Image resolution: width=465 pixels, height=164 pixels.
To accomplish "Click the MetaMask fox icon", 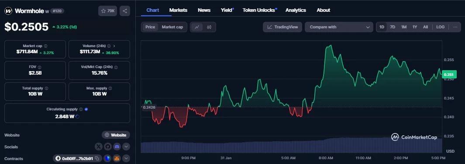I will point(117,159).
